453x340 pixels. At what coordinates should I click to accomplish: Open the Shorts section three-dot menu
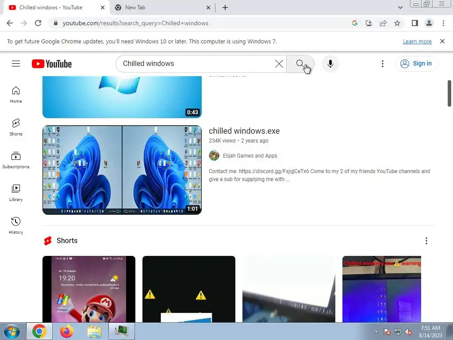[426, 241]
